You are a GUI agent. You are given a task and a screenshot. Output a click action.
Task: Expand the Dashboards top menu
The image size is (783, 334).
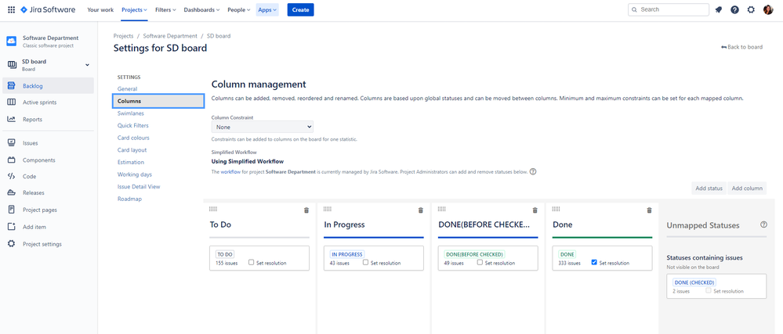(201, 9)
